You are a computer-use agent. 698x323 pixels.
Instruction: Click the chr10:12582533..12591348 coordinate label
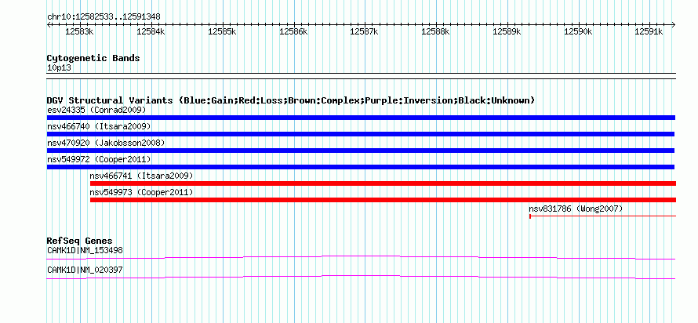click(x=104, y=17)
